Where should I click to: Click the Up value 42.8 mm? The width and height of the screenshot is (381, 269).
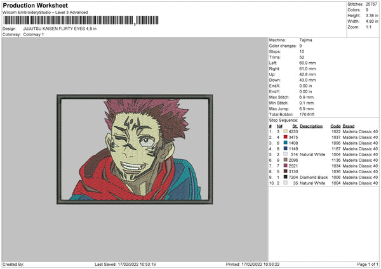pyautogui.click(x=307, y=74)
